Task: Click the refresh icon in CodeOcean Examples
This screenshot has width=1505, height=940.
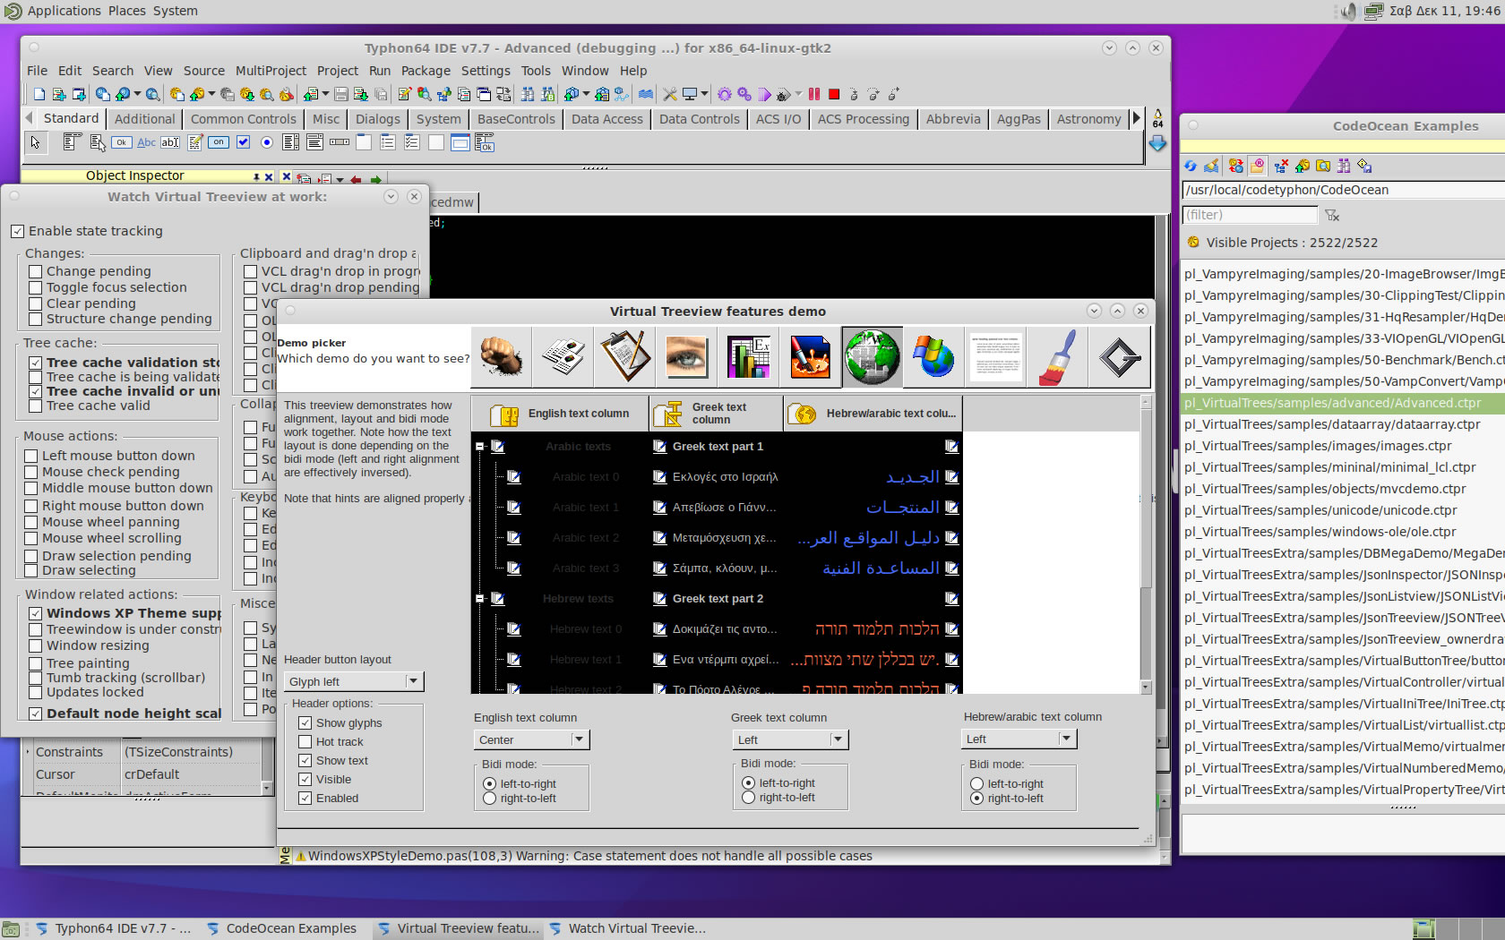Action: pos(1191,166)
